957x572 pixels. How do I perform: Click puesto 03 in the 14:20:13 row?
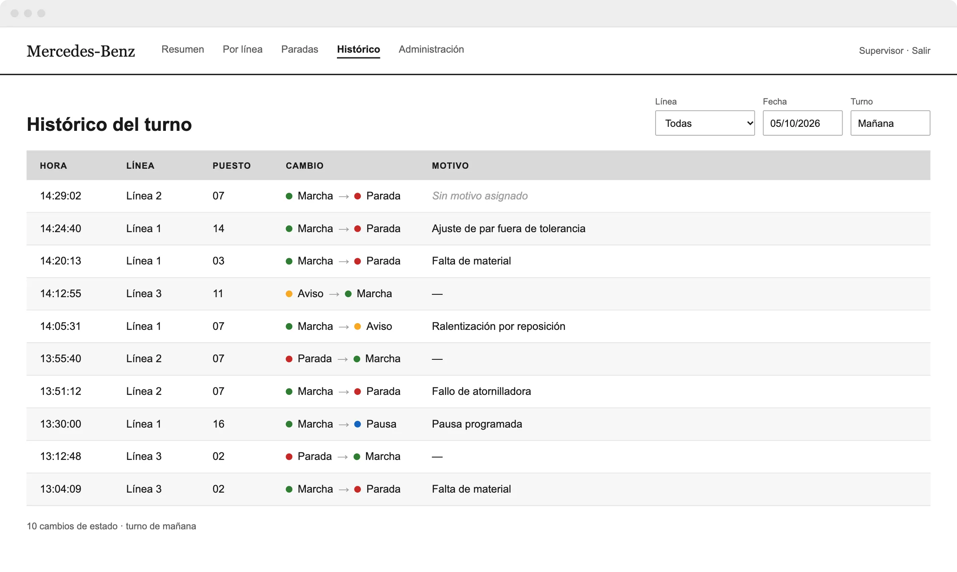click(219, 261)
